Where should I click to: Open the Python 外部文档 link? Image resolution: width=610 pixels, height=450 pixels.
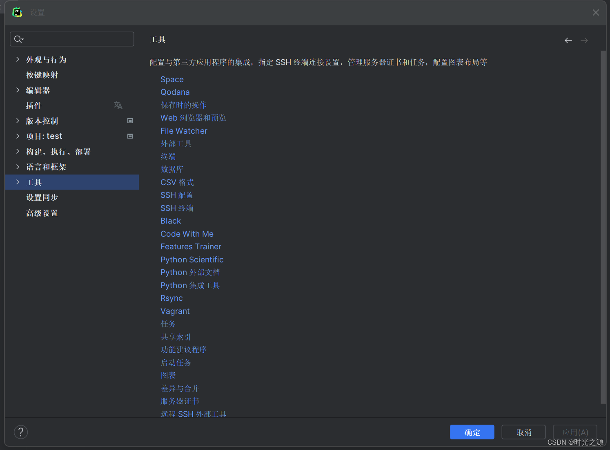(x=190, y=272)
